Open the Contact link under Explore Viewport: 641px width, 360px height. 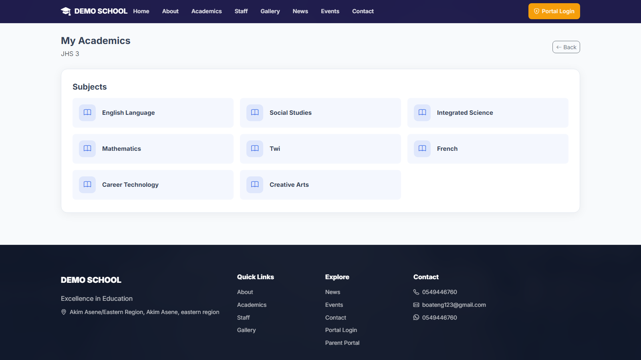(336, 318)
